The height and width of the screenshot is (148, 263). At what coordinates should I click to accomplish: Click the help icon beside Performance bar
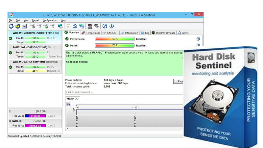pyautogui.click(x=198, y=39)
